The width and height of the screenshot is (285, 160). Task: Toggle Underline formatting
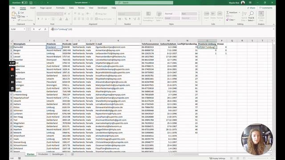pos(46,19)
